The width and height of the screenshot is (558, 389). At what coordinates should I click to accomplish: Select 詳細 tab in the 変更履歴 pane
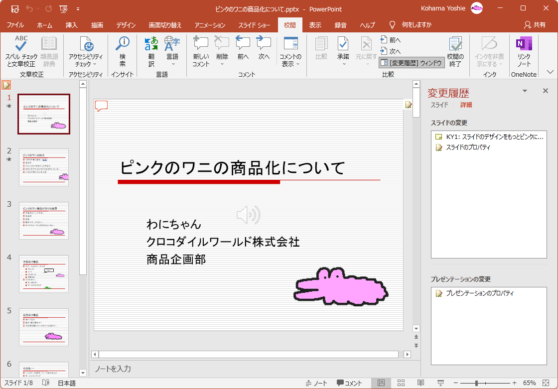pos(466,105)
